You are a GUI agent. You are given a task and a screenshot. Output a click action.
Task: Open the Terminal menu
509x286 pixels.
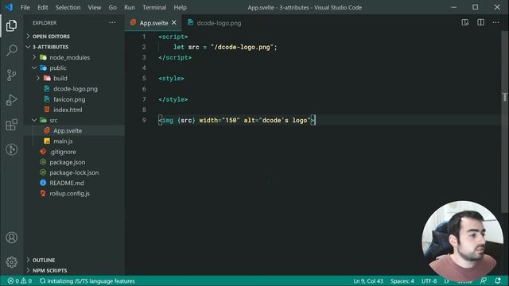click(x=154, y=7)
